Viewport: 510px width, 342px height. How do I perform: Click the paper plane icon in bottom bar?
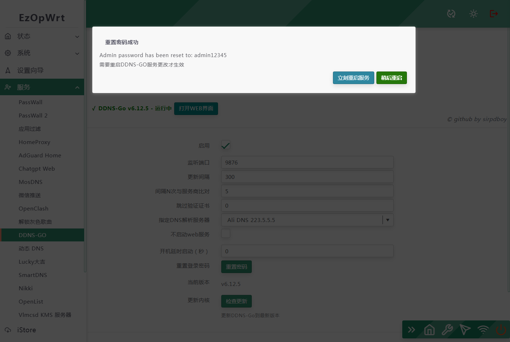click(465, 330)
